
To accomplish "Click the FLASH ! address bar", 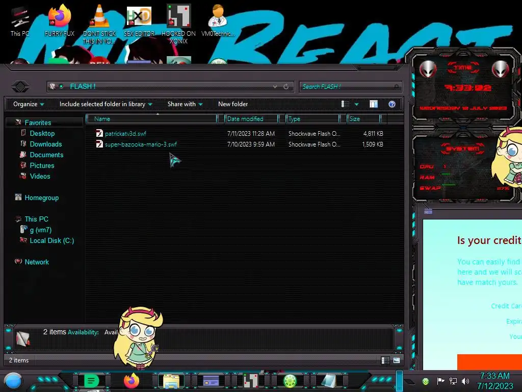I will 170,87.
